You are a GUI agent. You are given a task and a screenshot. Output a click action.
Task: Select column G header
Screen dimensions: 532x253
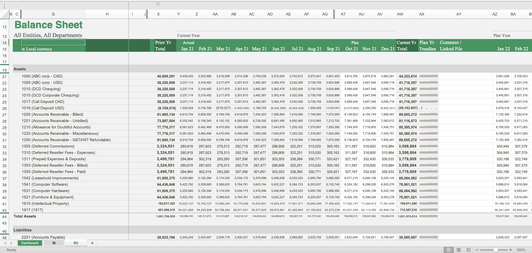[x=53, y=14]
